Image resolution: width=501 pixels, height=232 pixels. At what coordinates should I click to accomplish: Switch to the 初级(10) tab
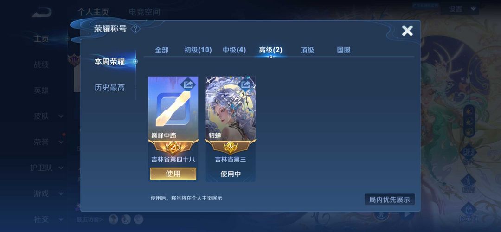tap(198, 50)
